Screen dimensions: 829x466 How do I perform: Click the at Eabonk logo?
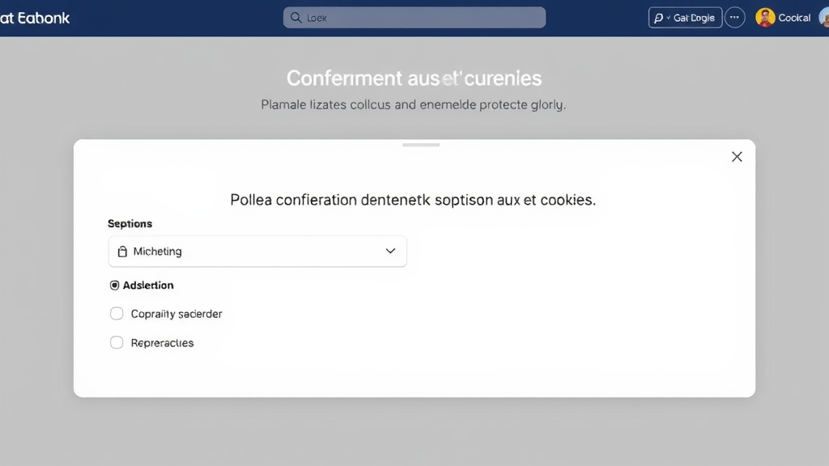(x=36, y=16)
